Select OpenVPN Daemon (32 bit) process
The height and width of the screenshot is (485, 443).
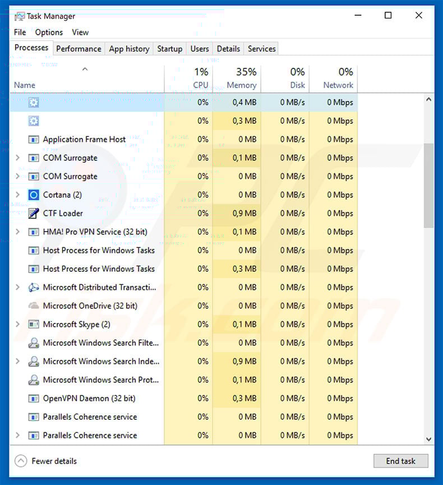tap(184, 398)
